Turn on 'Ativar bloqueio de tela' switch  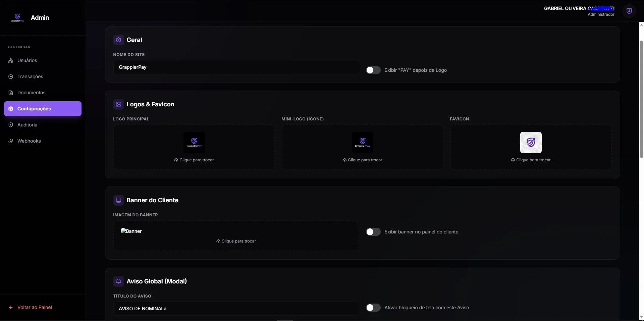pos(373,308)
